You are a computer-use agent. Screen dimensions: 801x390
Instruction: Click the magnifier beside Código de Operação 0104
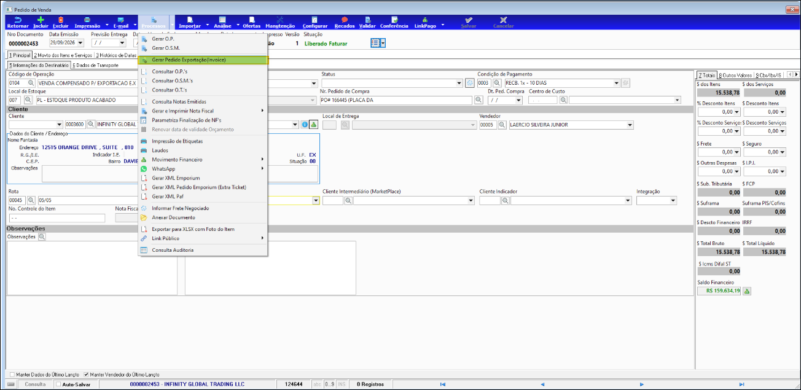(x=31, y=83)
